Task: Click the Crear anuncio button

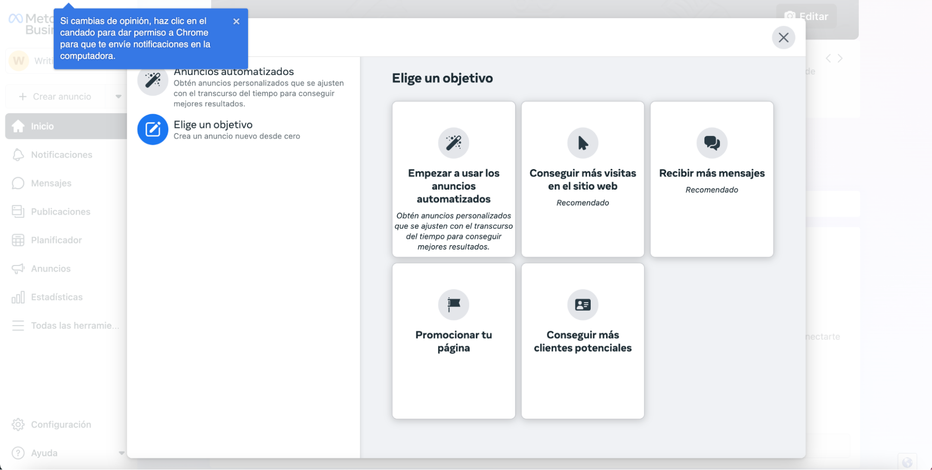Action: click(x=56, y=96)
